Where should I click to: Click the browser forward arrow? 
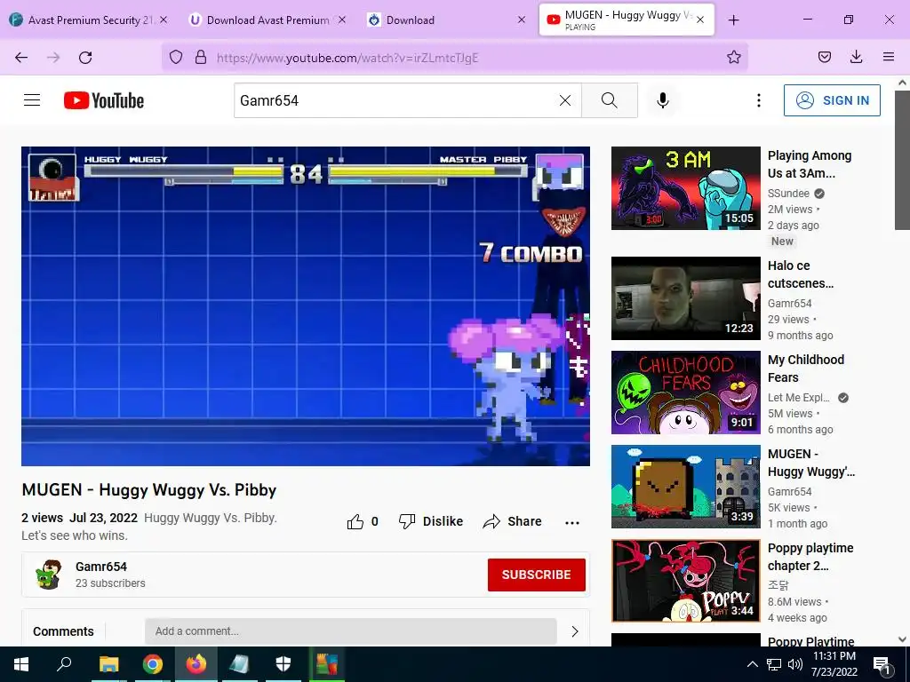coord(53,58)
